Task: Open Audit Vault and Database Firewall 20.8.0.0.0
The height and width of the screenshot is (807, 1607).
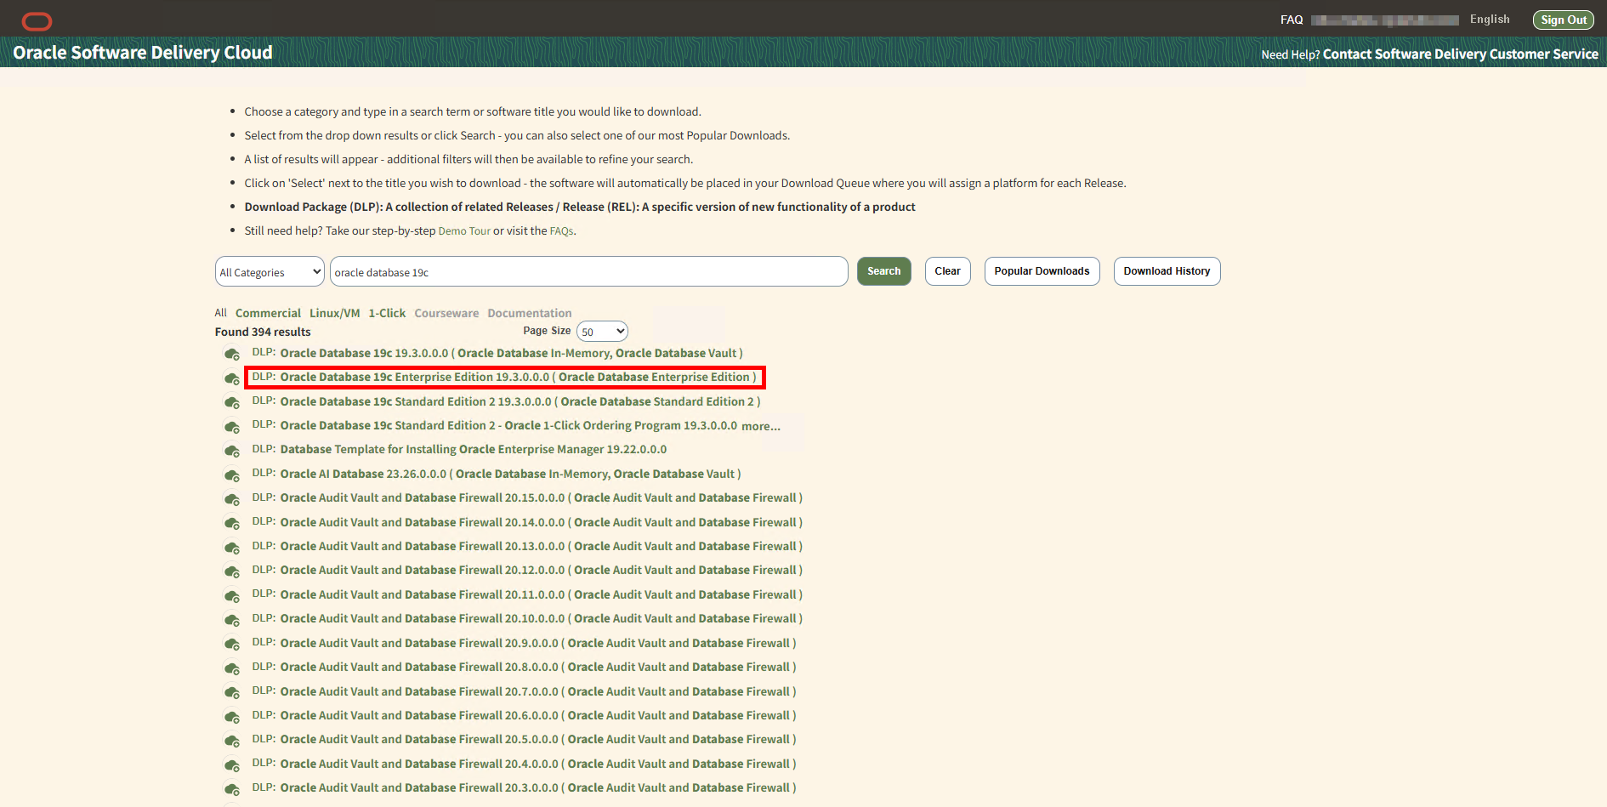Action: tap(538, 667)
